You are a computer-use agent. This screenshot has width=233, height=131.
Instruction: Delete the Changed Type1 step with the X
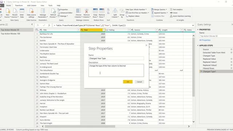(201, 71)
